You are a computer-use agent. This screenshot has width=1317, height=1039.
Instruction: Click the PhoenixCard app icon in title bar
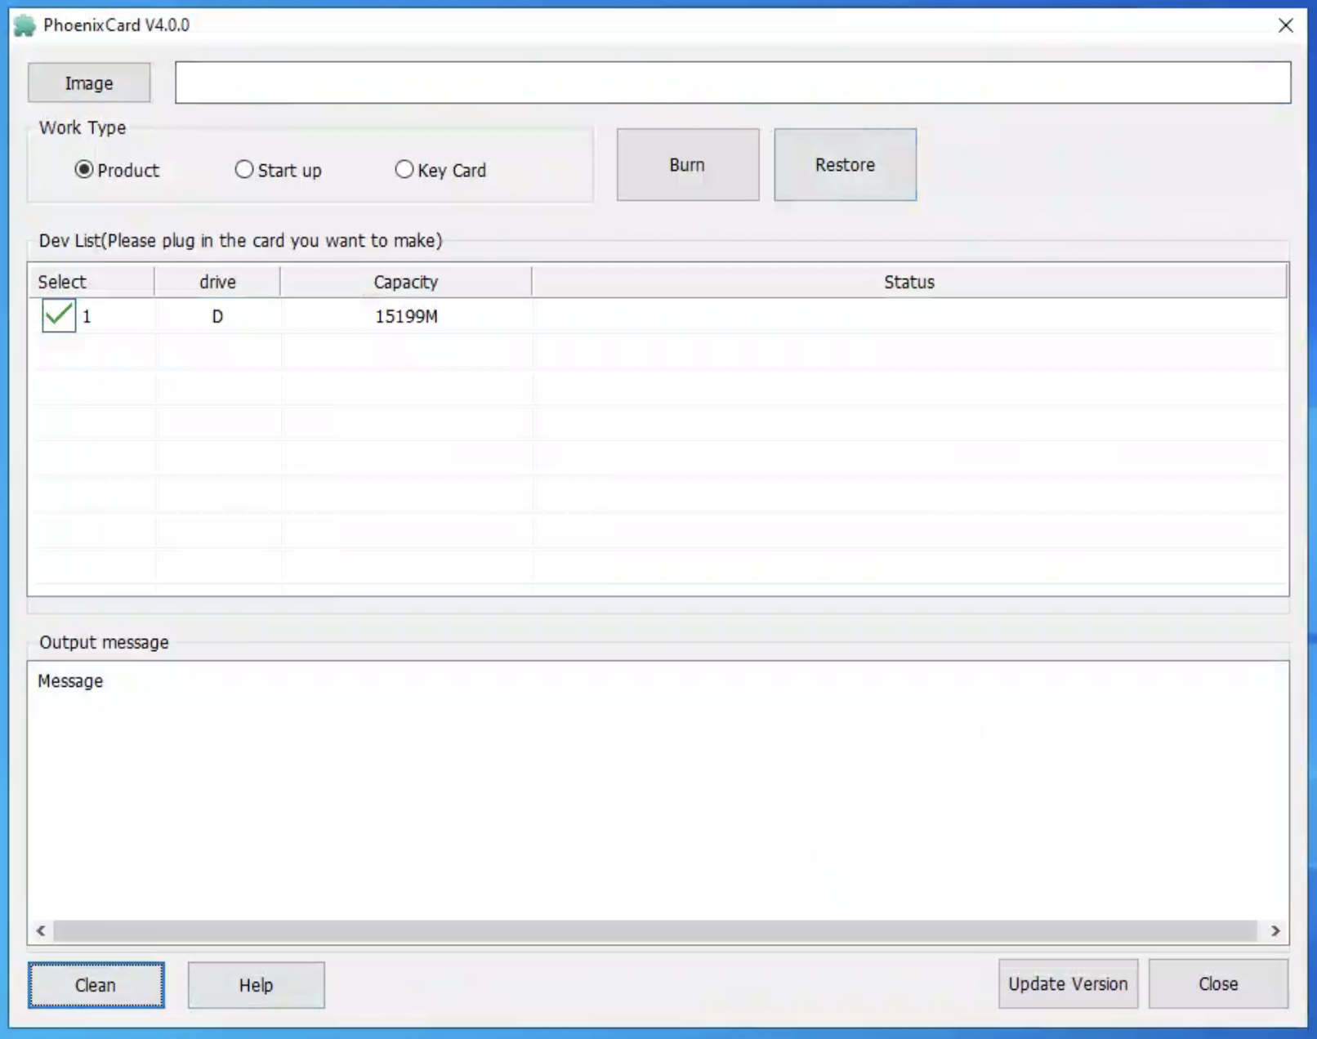(25, 25)
